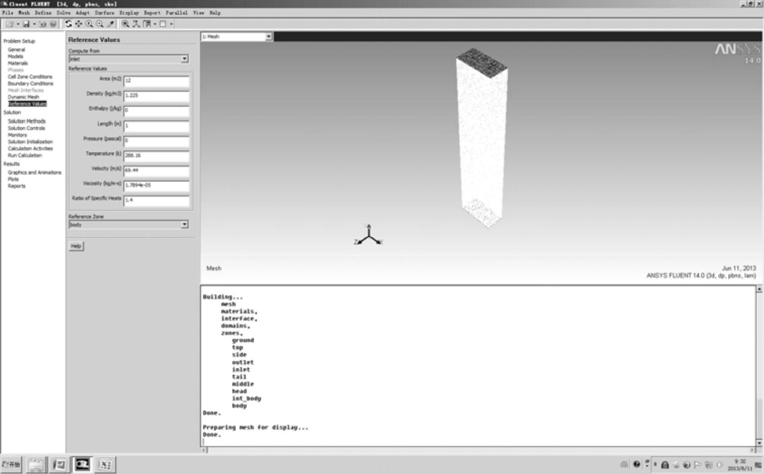Screen dimensions: 764x474
Task: Open the Surface menu
Action: tap(104, 13)
